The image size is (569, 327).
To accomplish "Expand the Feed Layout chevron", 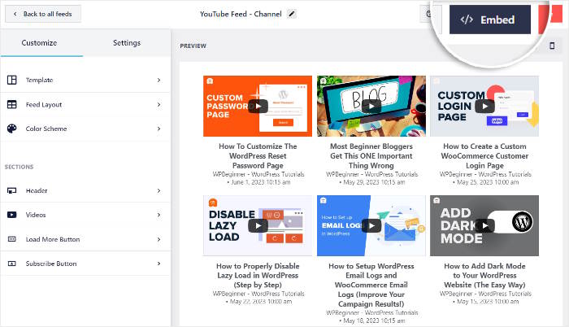I will click(159, 104).
